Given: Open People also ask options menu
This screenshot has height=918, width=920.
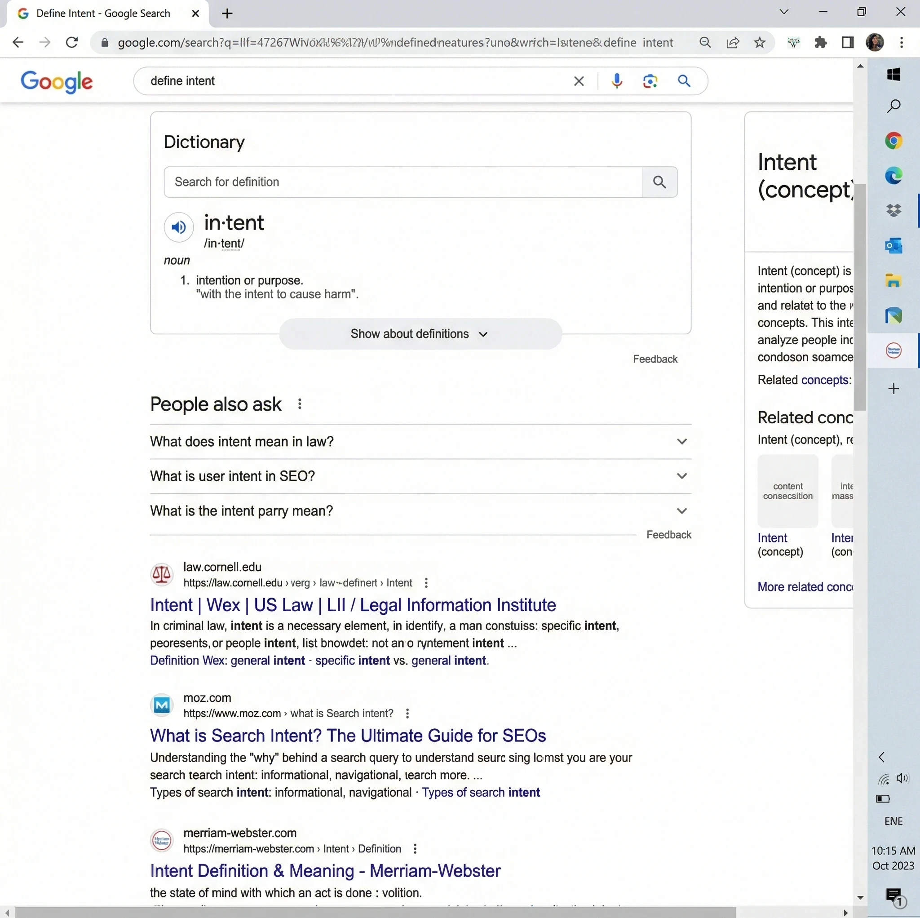Looking at the screenshot, I should coord(300,404).
